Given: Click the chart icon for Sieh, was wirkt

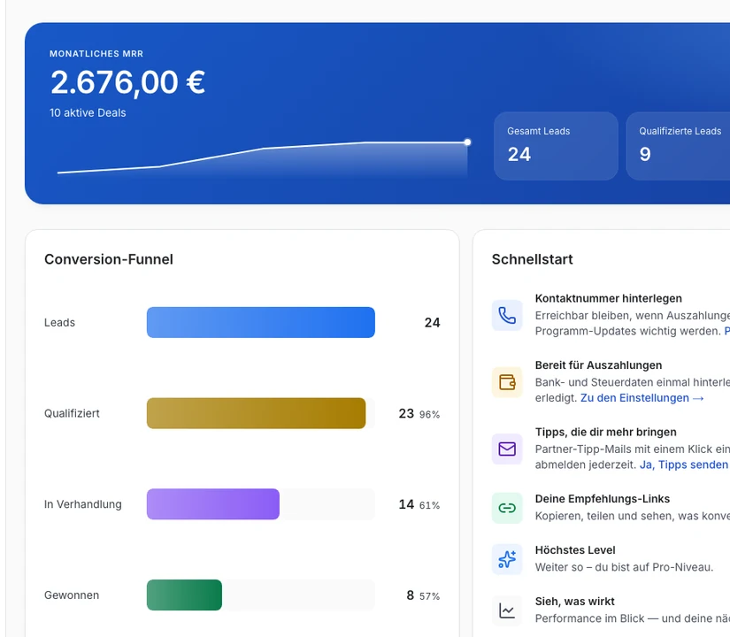Looking at the screenshot, I should coord(507,610).
